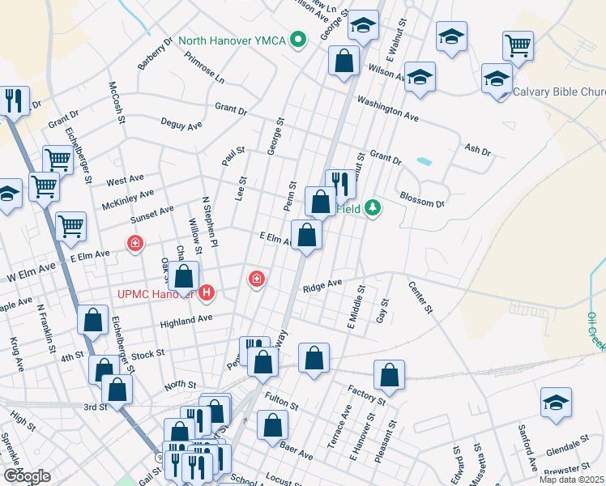Click shopping bag marker left of Wilson Ave
This screenshot has width=606, height=486.
pos(344,62)
